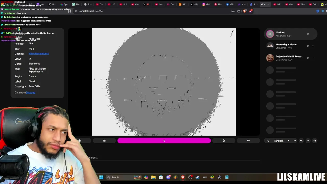Open Discord from the taskbar
This screenshot has width=327, height=184.
(168, 177)
